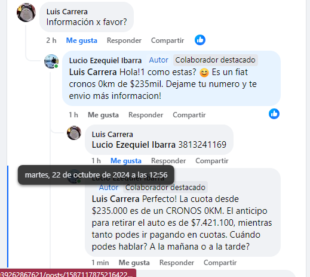Click 'Responder' under the phone number comment
Screen dimensions: 310x277
[168, 161]
